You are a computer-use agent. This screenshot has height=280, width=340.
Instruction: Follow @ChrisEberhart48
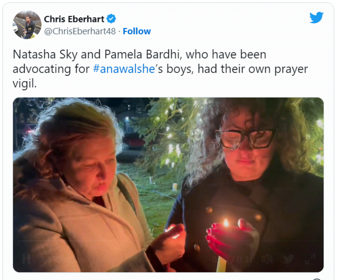click(137, 31)
